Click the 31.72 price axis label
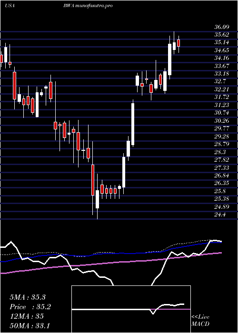Image resolution: width=238 pixels, height=333 pixels. (x=221, y=97)
